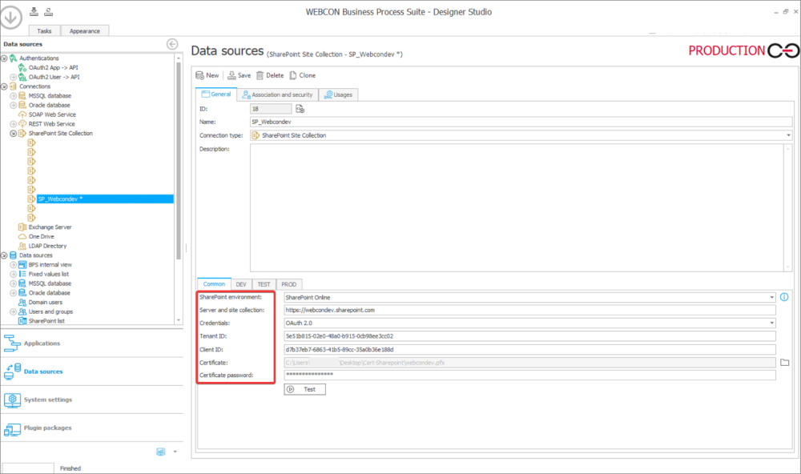The height and width of the screenshot is (474, 801).
Task: Delete the current data source connection
Action: [269, 75]
